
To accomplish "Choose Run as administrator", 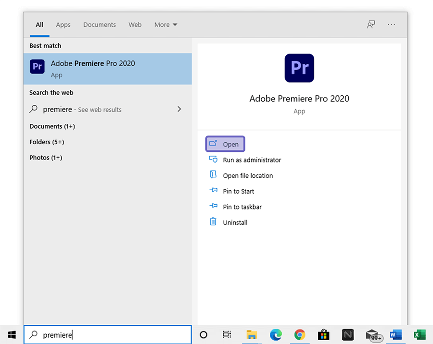I will click(x=252, y=160).
